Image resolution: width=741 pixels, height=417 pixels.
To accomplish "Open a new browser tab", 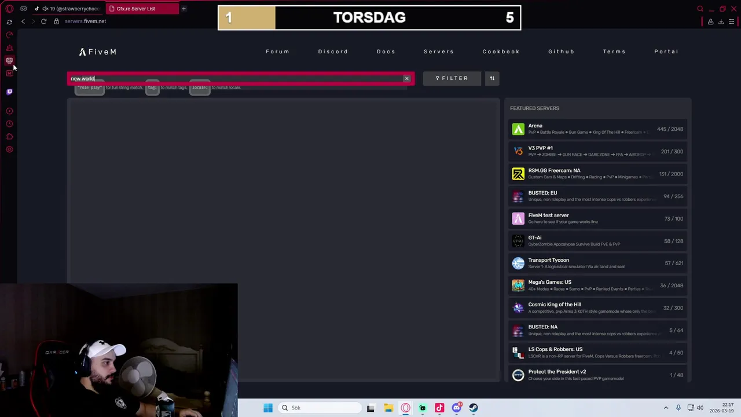I will pos(184,9).
